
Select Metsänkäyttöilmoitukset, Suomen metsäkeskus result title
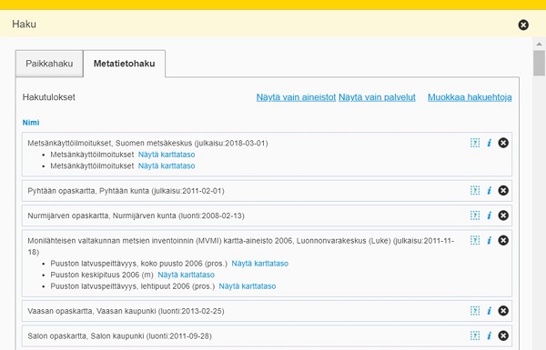[147, 143]
